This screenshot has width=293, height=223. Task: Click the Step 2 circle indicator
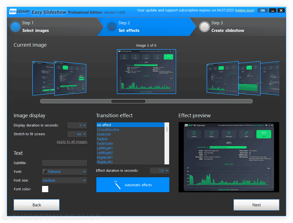tap(112, 27)
